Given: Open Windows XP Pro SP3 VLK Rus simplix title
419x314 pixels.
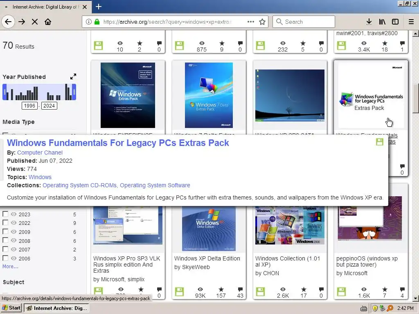Looking at the screenshot, I should coord(127,265).
